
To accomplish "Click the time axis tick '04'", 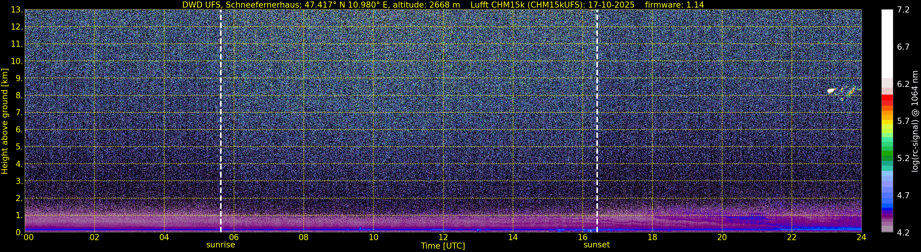I will (x=164, y=237).
